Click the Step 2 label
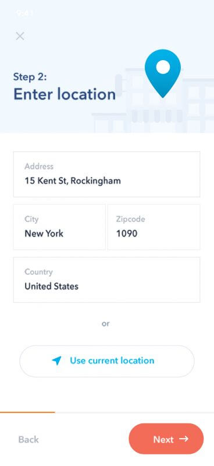Viewport: 214px width, 466px height. 30,77
